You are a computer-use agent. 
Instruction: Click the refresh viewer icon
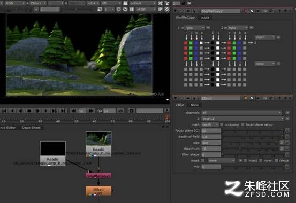pos(125,9)
